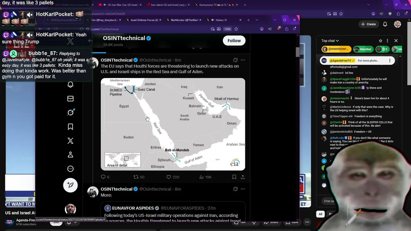
Task: Follow OSINTtechnical
Action: point(234,40)
